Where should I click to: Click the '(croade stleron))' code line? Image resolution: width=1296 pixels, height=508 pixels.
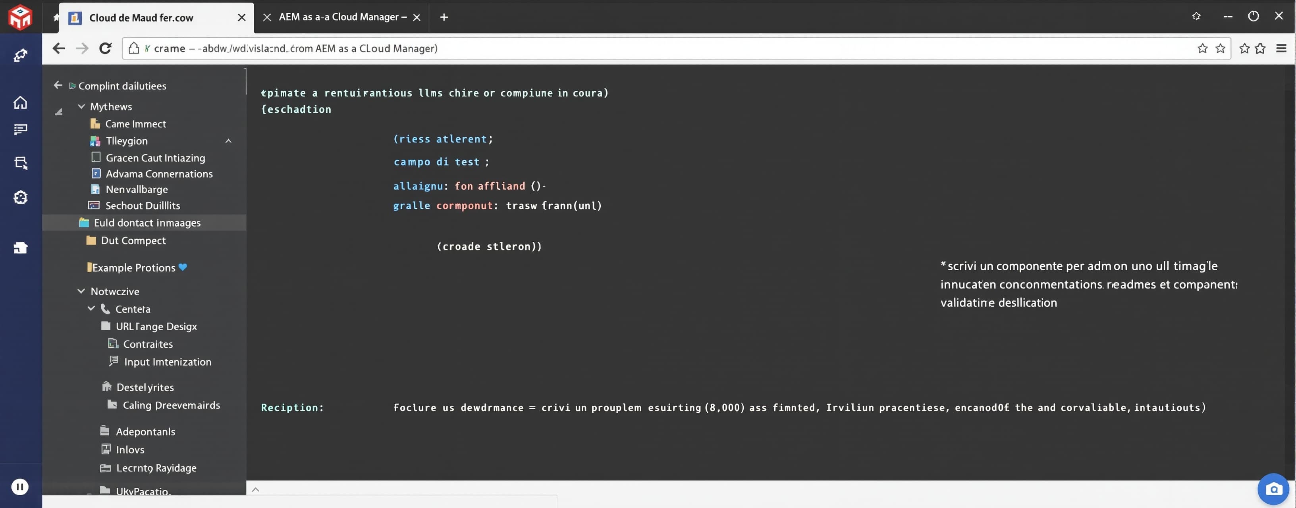pos(489,246)
